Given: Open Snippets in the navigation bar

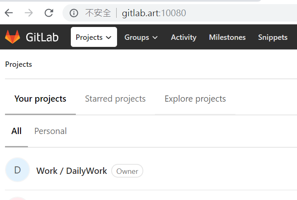Looking at the screenshot, I should pos(273,37).
